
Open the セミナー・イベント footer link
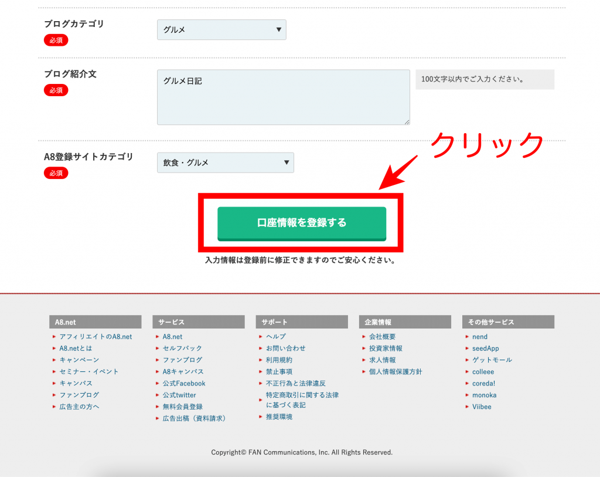(x=89, y=371)
